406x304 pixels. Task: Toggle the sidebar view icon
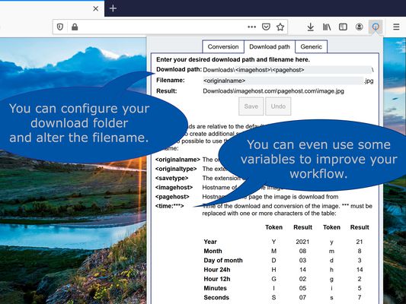[343, 27]
